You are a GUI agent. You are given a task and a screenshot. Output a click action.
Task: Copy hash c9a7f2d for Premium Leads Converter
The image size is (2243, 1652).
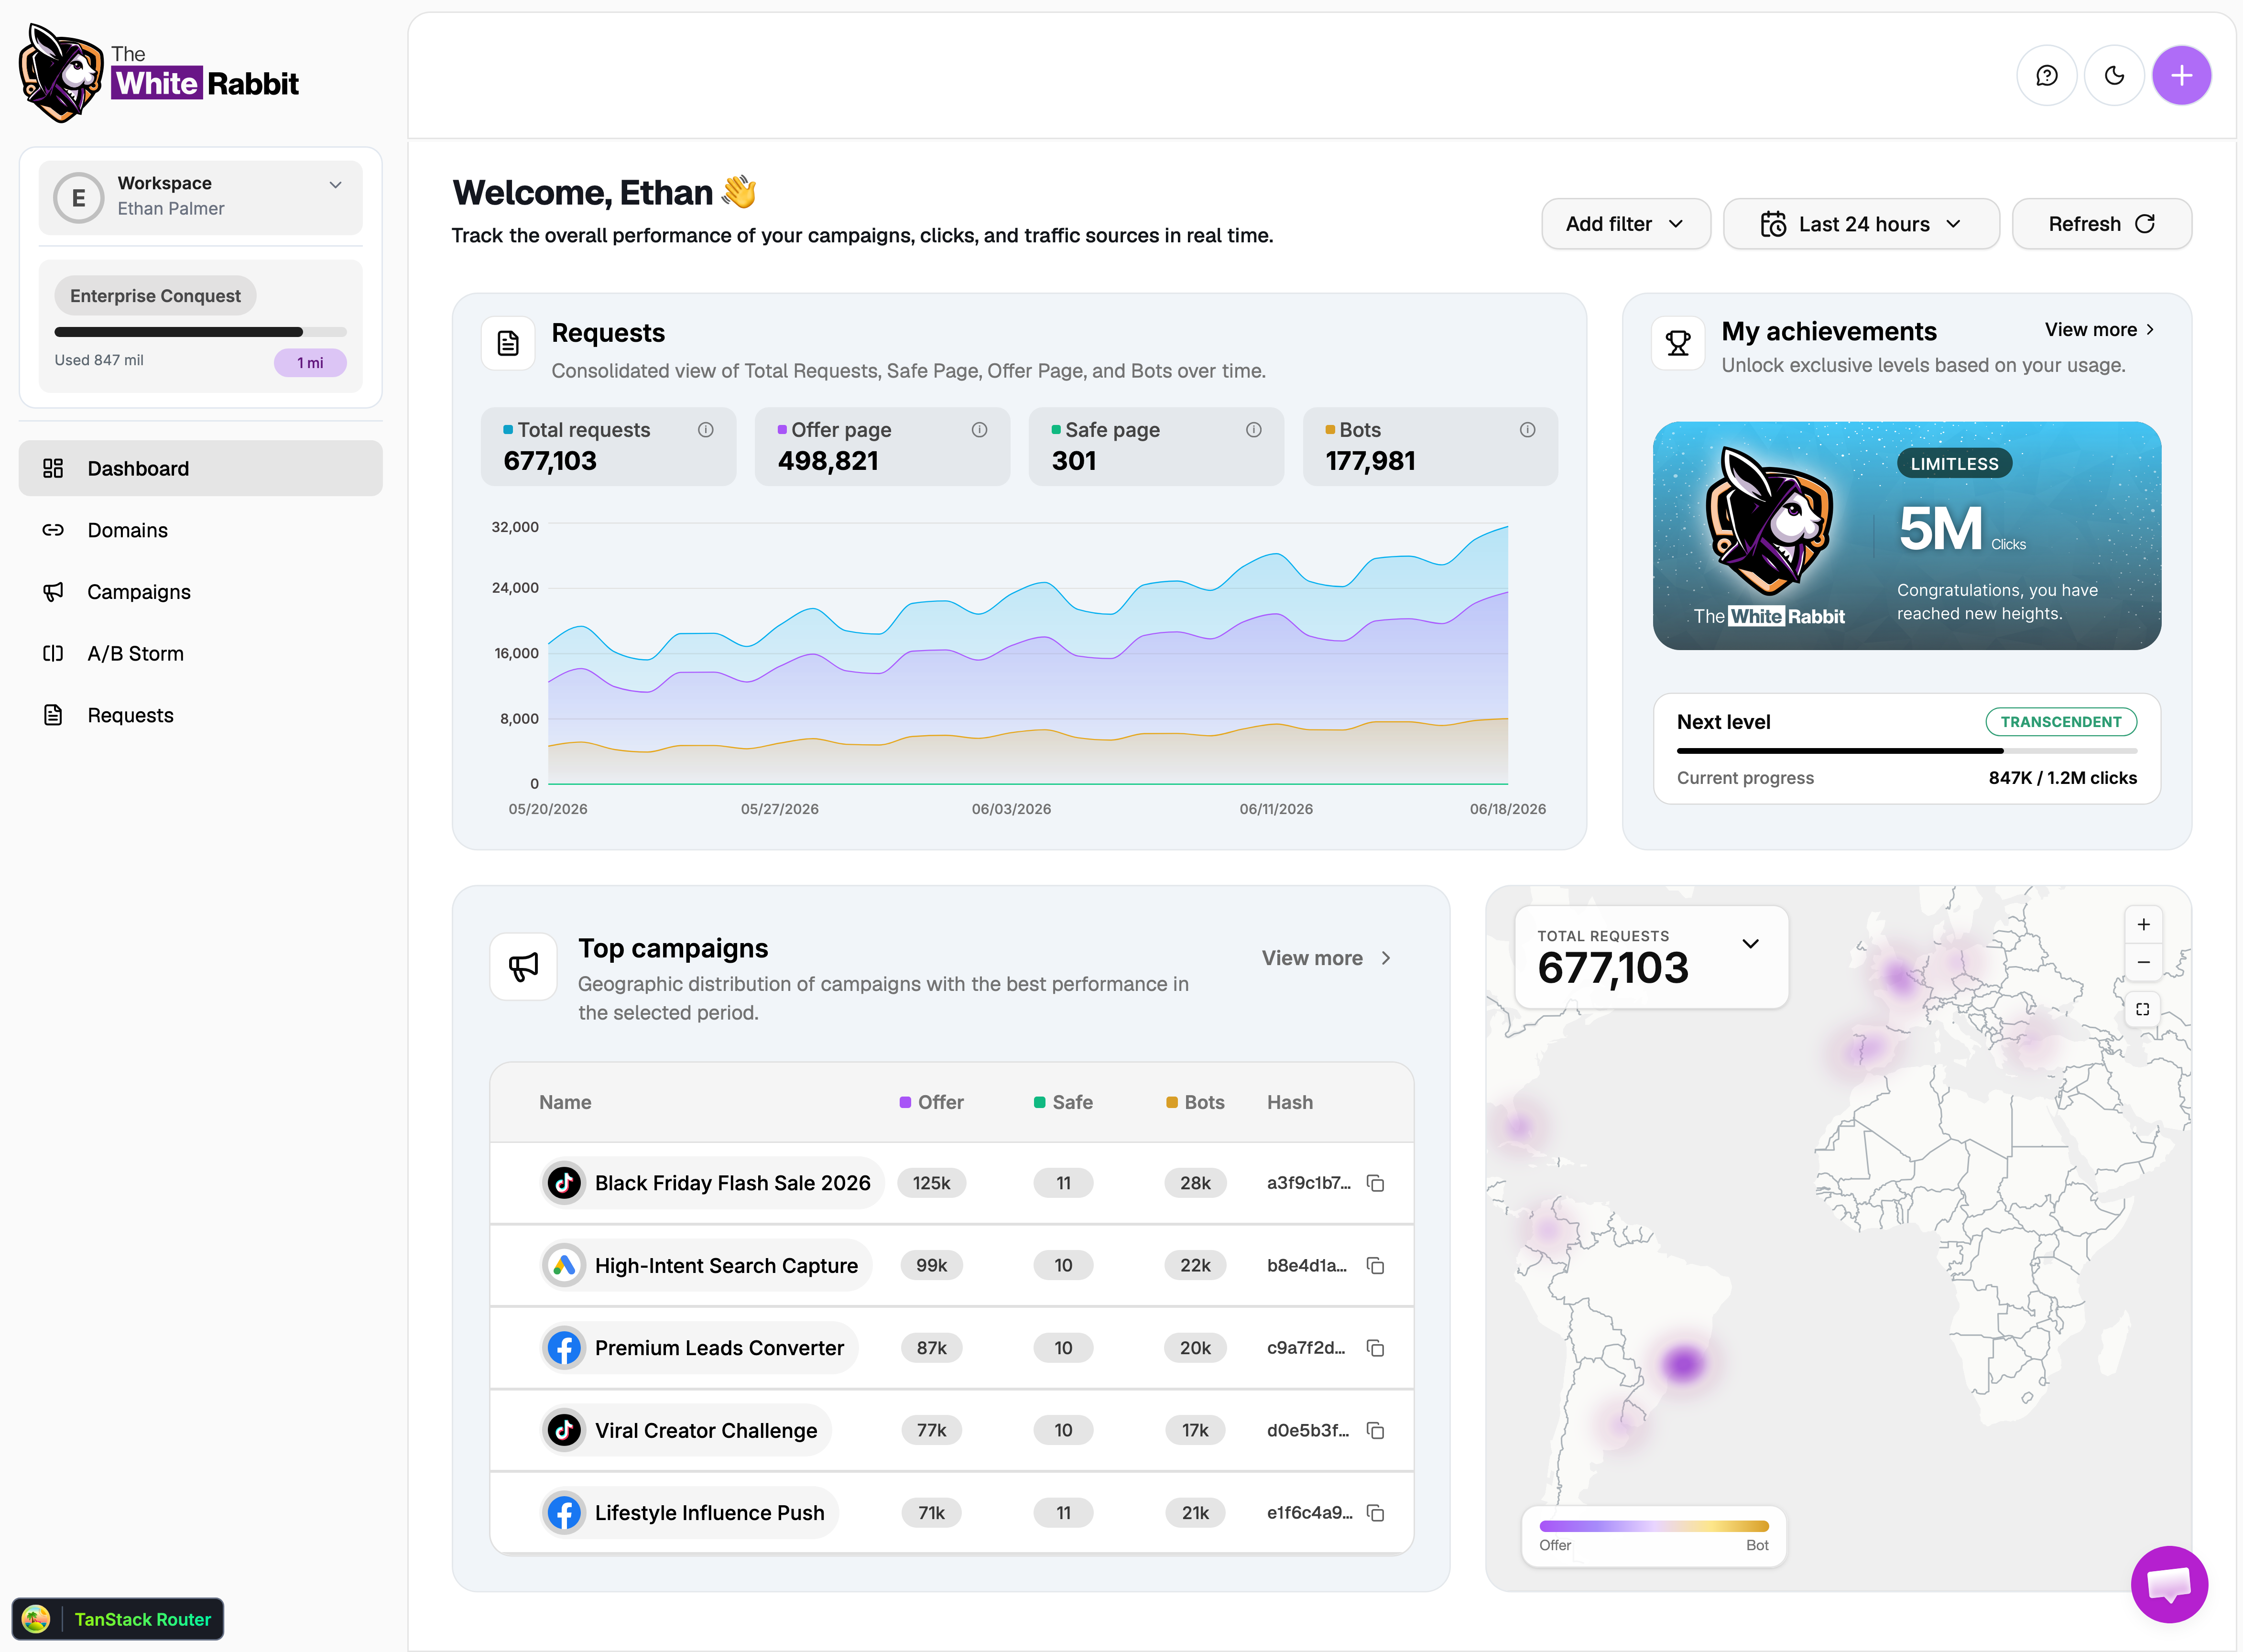pyautogui.click(x=1375, y=1348)
